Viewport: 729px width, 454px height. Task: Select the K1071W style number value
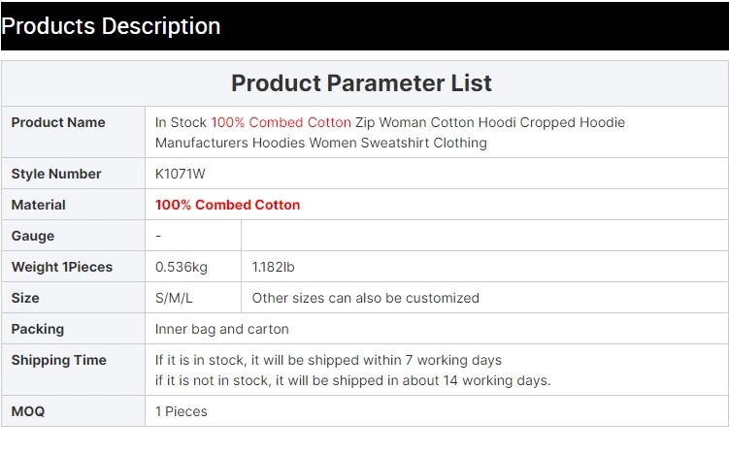click(181, 174)
